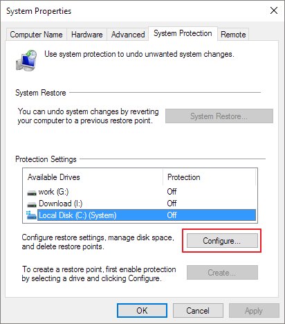Go to the Advanced tab
Screen dimensions: 285x324
128,35
